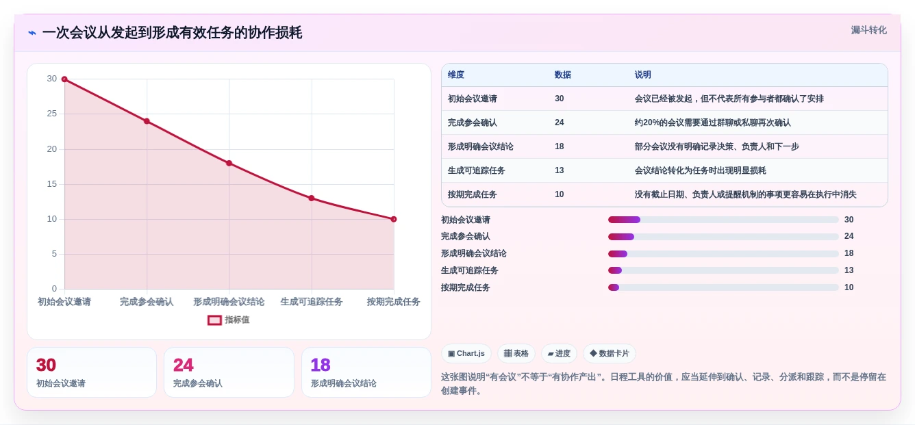Viewport: 915px width, 425px height.
Task: Click the chart data point at value 18
Action: pyautogui.click(x=229, y=163)
